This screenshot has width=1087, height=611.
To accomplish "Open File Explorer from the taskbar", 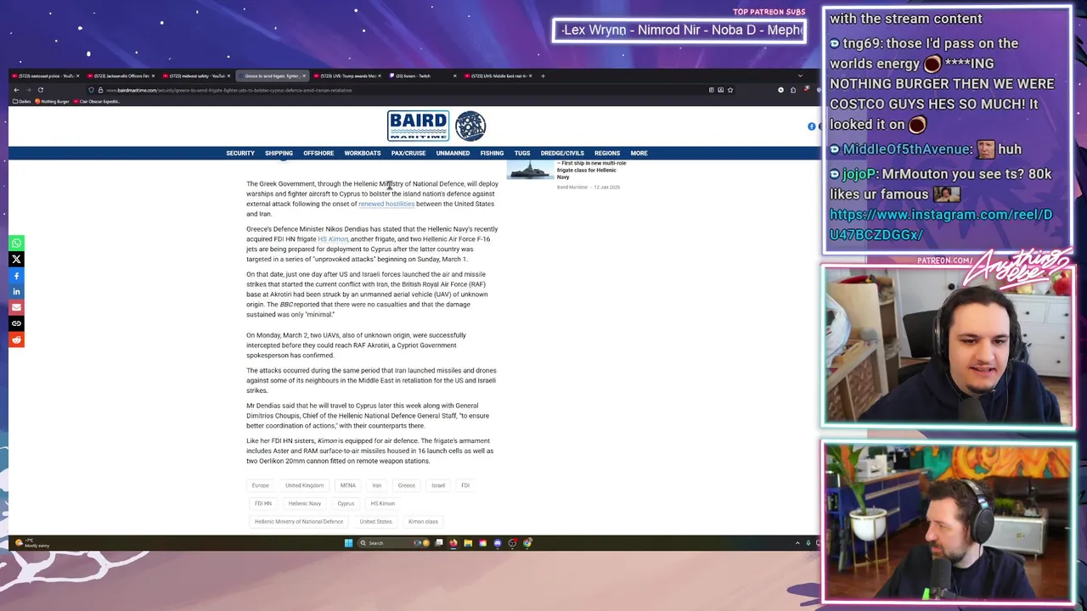I will pyautogui.click(x=468, y=543).
